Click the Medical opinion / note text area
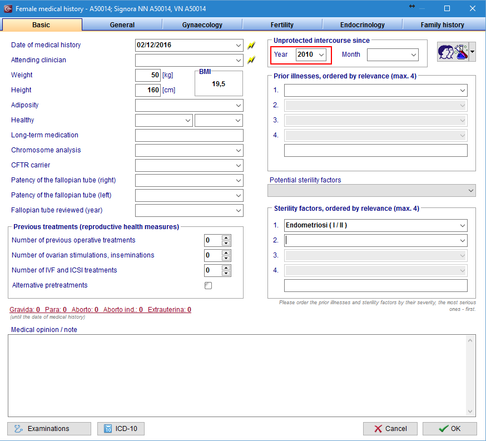 (x=237, y=375)
